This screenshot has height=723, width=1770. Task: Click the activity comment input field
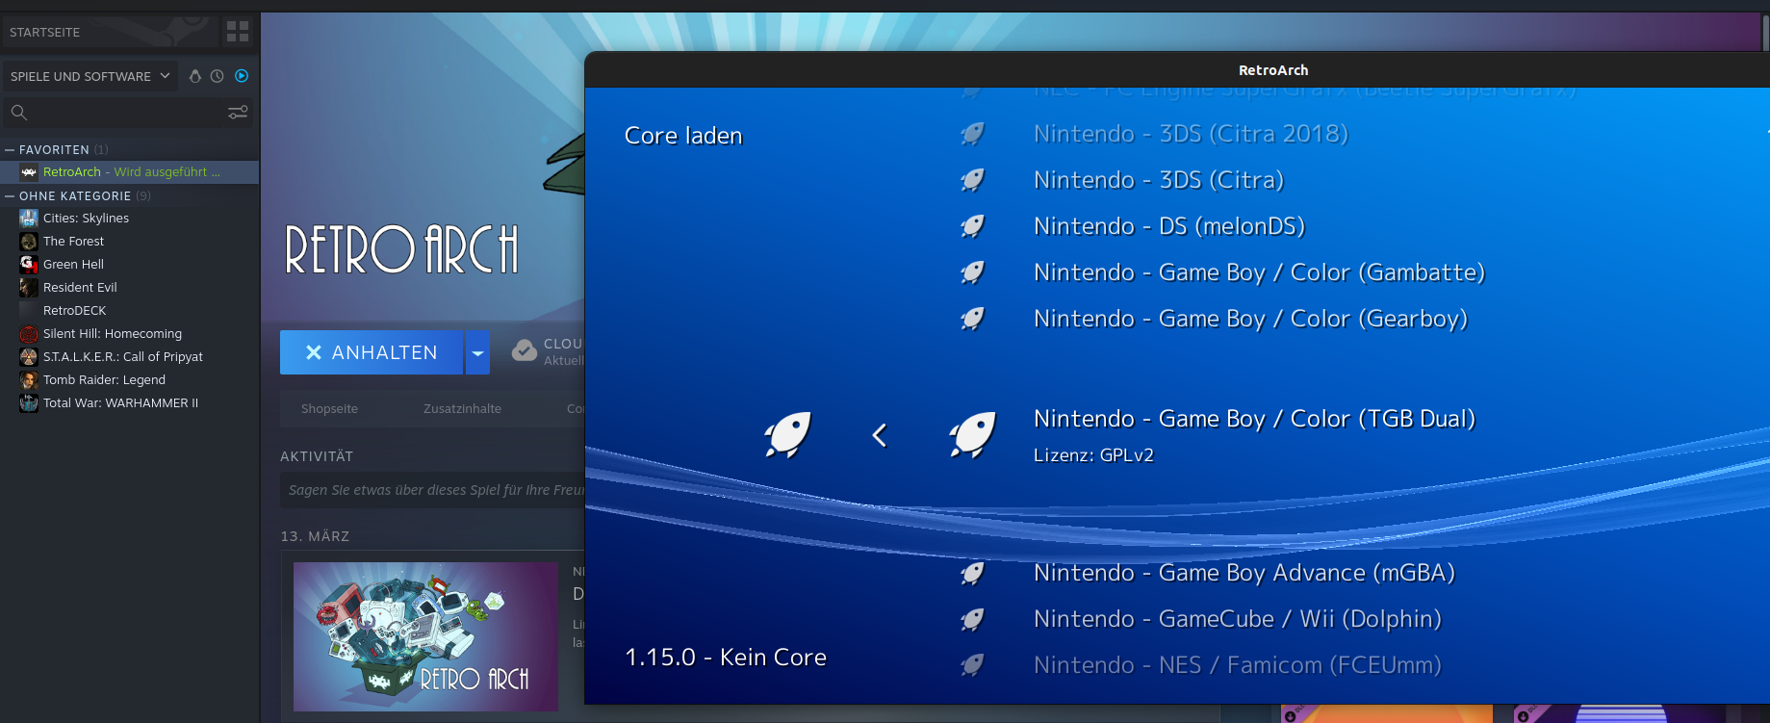pyautogui.click(x=433, y=490)
